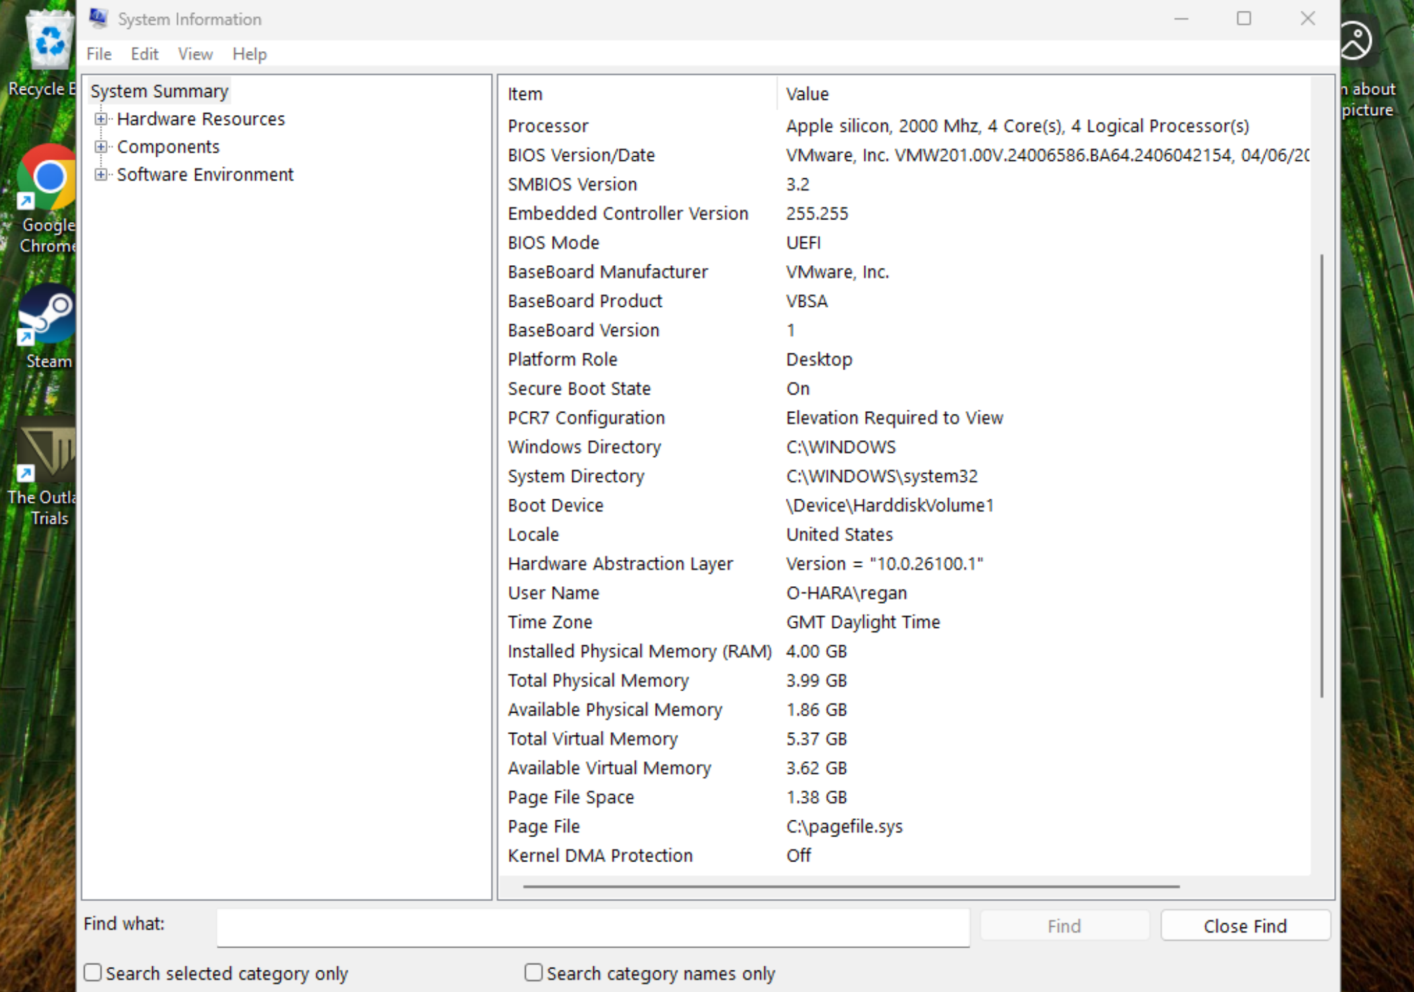Maximize the System Information window

pos(1244,18)
